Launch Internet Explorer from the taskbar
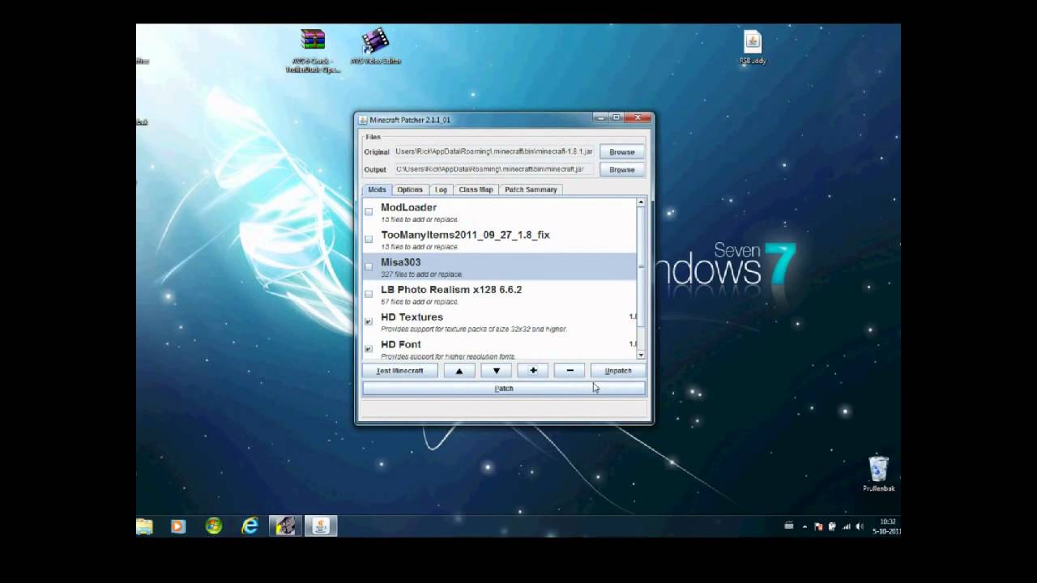The image size is (1037, 583). click(250, 526)
